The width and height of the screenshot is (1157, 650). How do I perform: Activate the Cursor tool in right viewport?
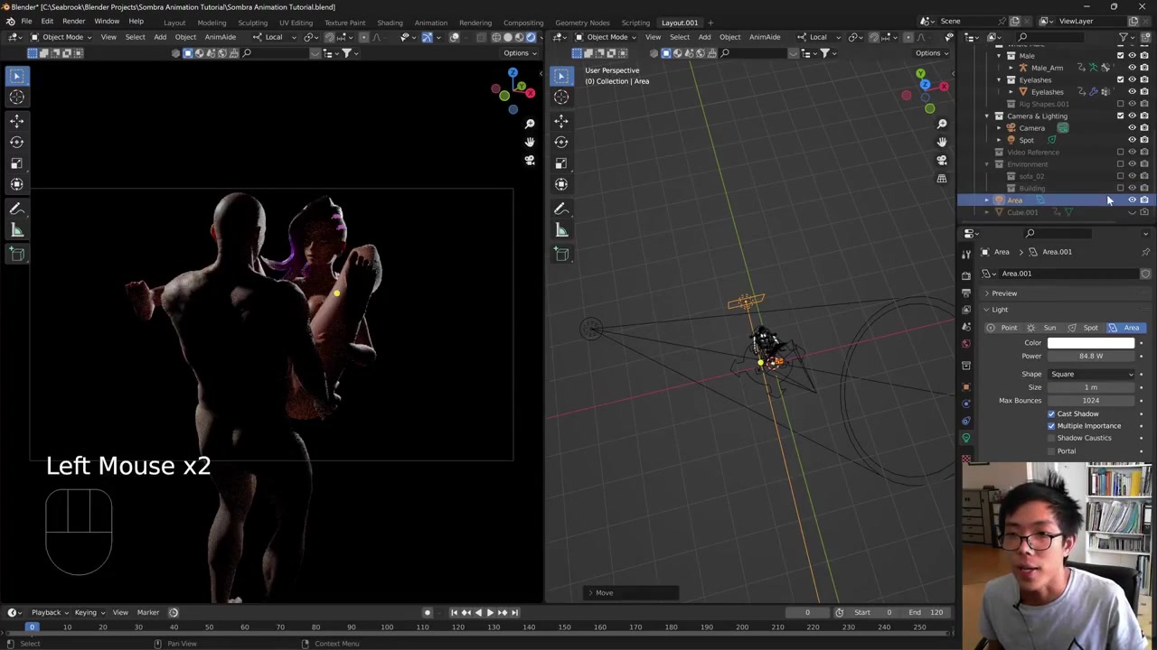coord(561,97)
